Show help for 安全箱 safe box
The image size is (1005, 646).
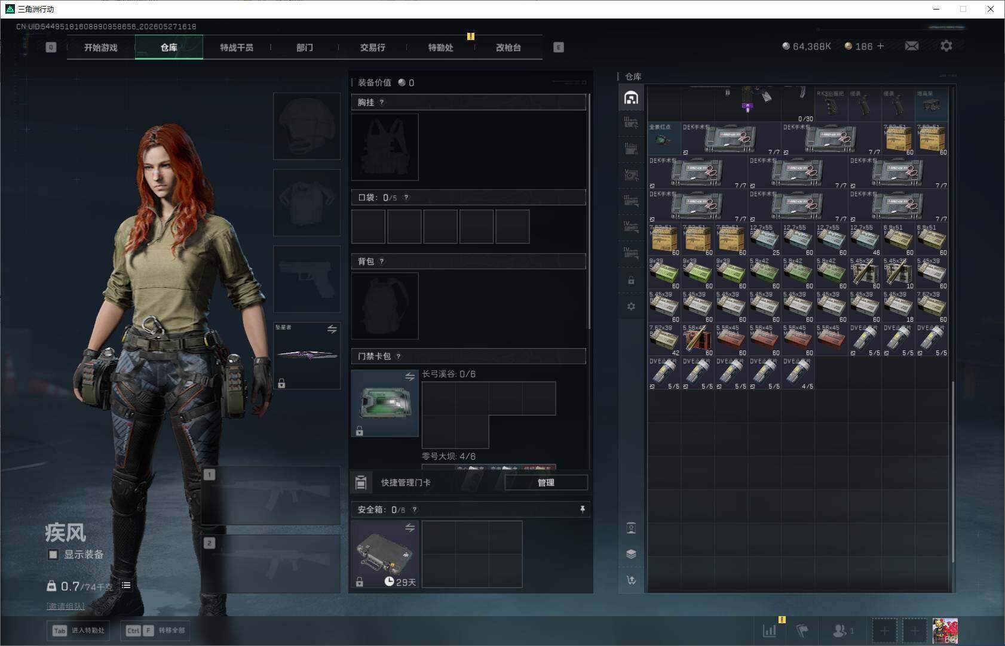415,509
